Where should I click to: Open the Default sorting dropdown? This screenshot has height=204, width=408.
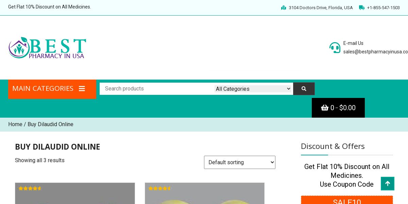point(240,162)
